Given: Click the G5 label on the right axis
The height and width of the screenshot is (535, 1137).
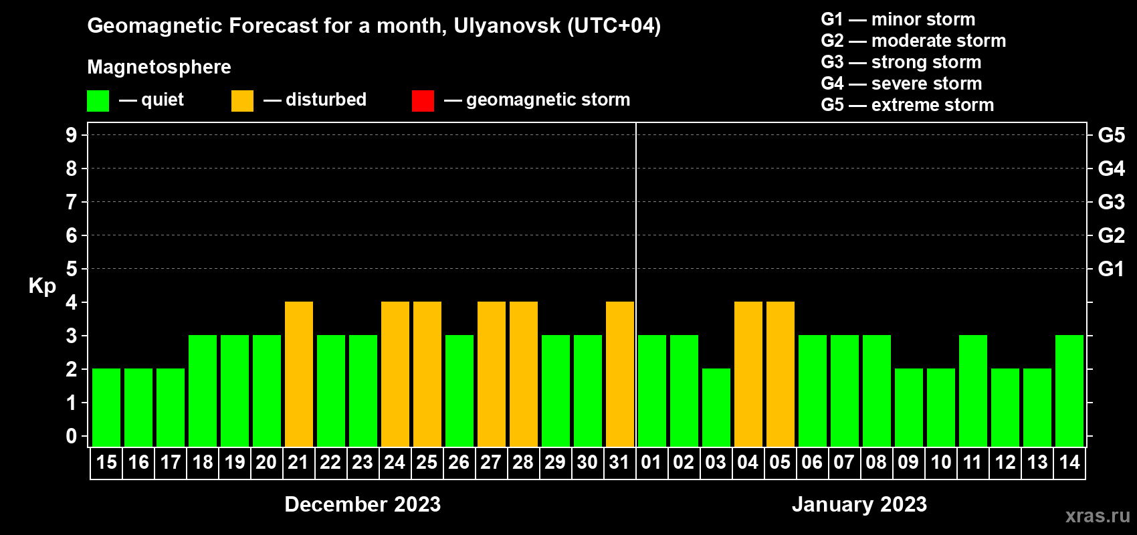Looking at the screenshot, I should pyautogui.click(x=1112, y=135).
